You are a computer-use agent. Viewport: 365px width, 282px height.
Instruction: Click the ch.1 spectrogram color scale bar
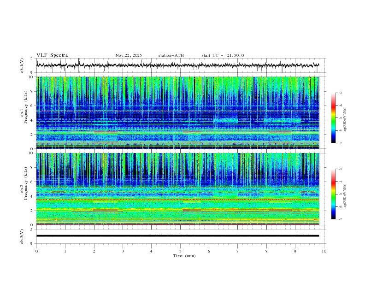tap(333, 118)
